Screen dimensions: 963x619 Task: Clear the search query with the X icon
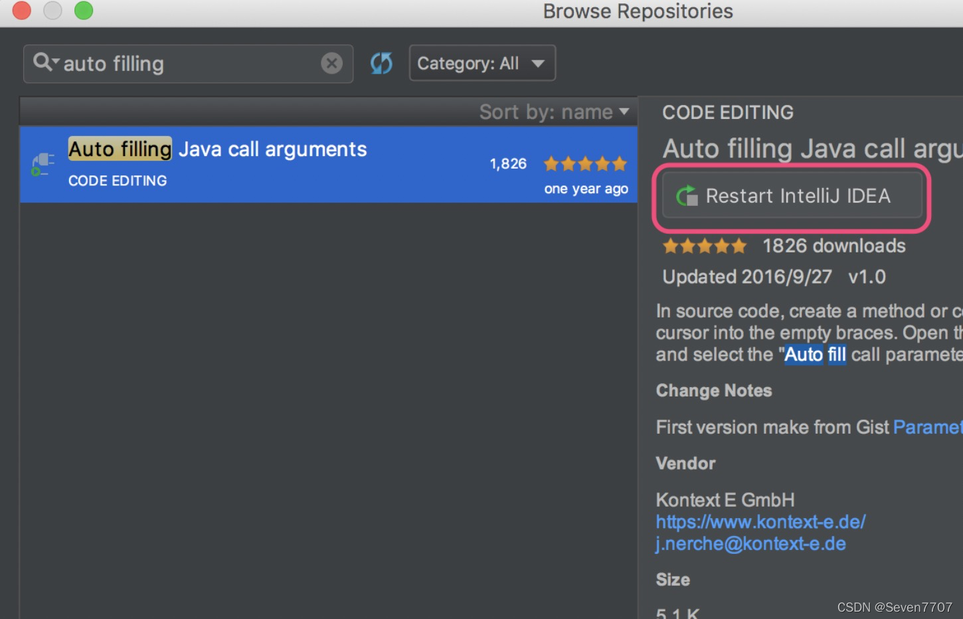tap(331, 62)
